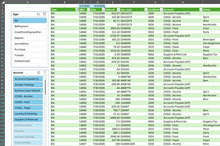Viewport: 220px width, 146px height.
Task: Select column F header
Action: pos(134,2)
